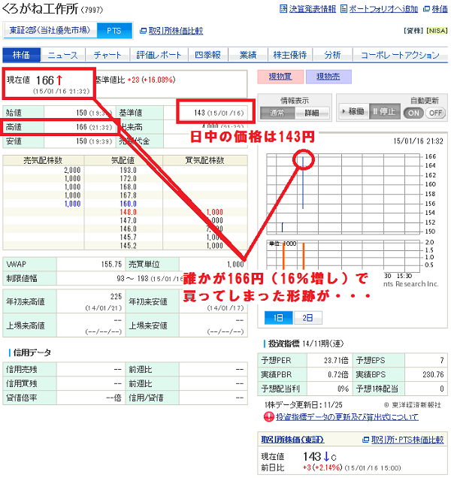Viewport: 451px width, 478px height.
Task: Click bid price 146.0 in order book
Action: 128,229
